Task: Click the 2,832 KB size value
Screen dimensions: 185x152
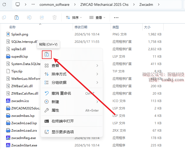Action: pyautogui.click(x=155, y=49)
